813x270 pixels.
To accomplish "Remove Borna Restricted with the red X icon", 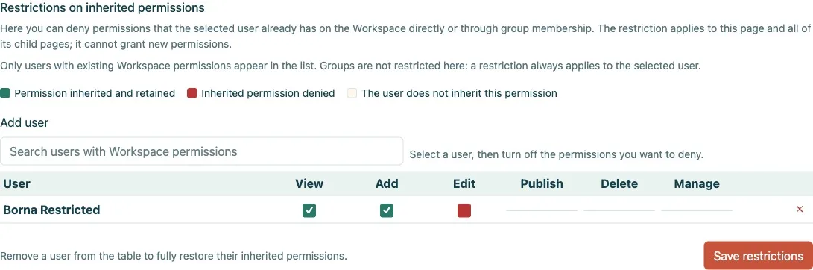I will point(800,210).
